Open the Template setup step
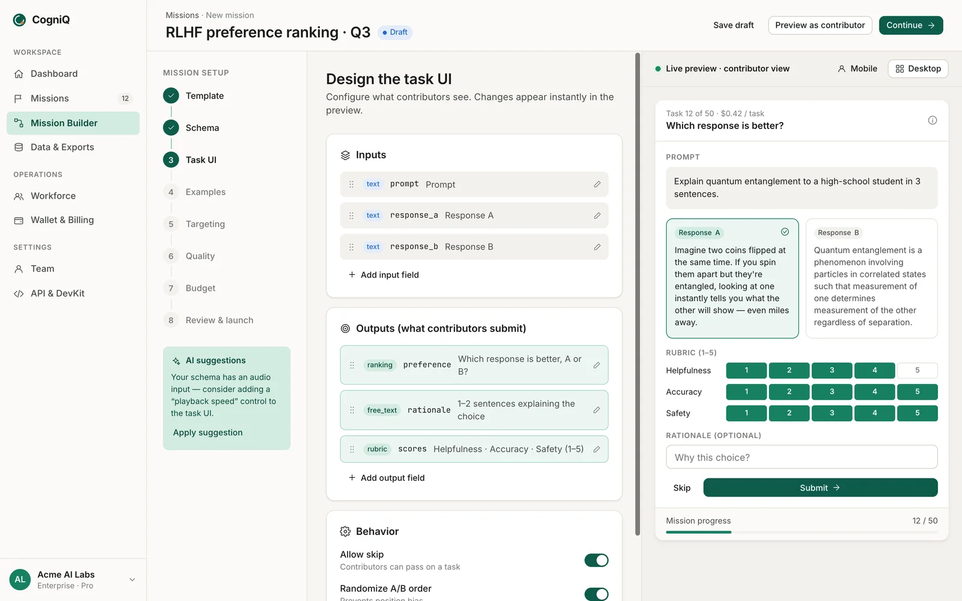This screenshot has width=962, height=601. [x=194, y=96]
